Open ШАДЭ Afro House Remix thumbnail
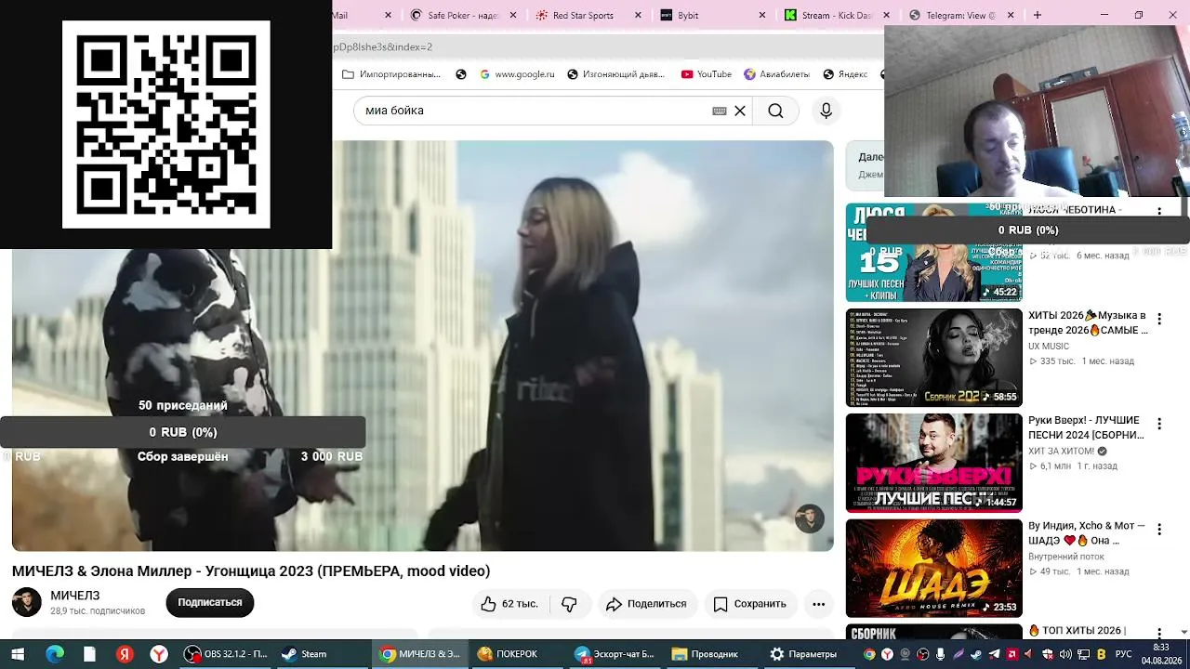 click(933, 568)
